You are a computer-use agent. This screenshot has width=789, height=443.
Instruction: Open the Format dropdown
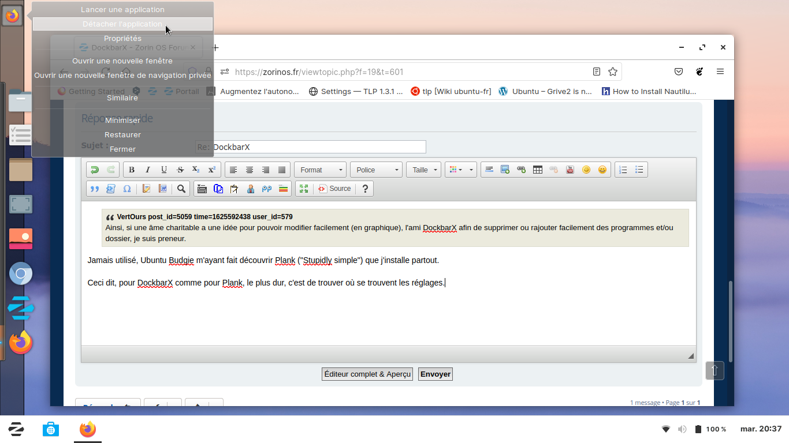(320, 170)
